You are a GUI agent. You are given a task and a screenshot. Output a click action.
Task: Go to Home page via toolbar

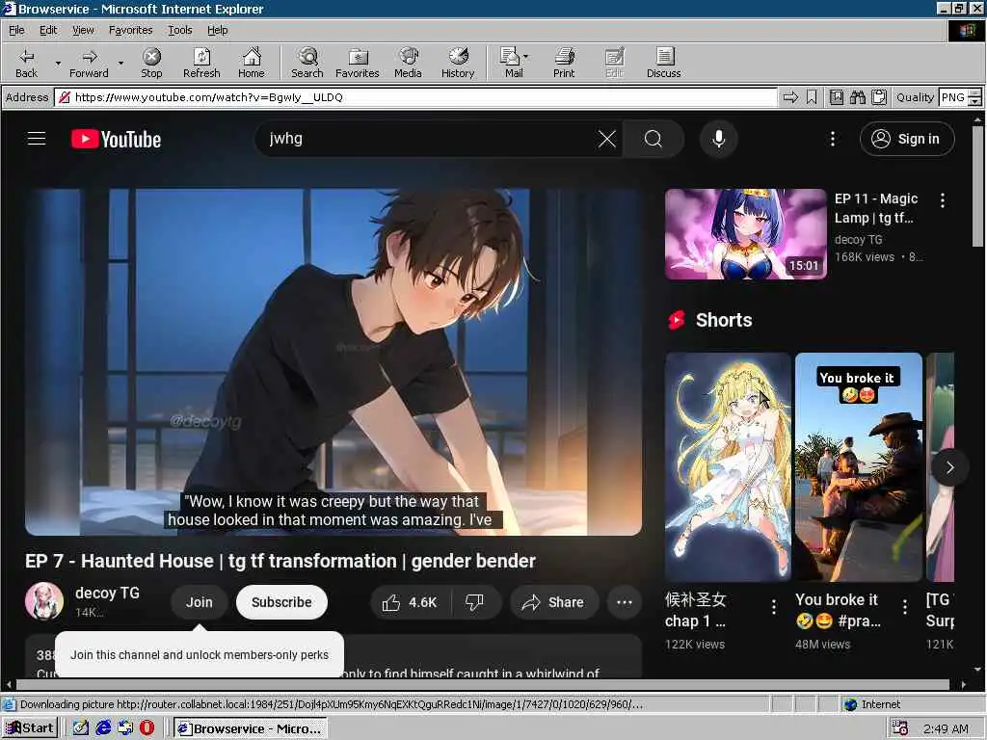252,63
